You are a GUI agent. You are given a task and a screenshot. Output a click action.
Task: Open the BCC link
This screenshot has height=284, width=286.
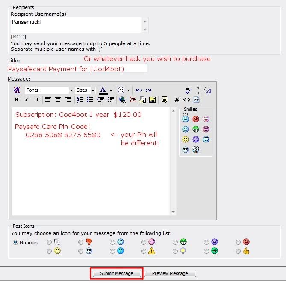click(18, 37)
